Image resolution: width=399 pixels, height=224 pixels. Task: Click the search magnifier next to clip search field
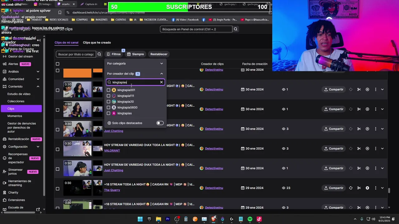tap(99, 54)
